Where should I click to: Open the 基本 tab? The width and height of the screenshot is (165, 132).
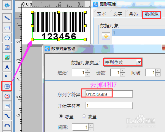[x=102, y=14]
